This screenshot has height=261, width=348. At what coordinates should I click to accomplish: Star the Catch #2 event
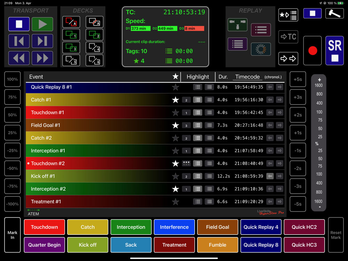[x=175, y=138]
